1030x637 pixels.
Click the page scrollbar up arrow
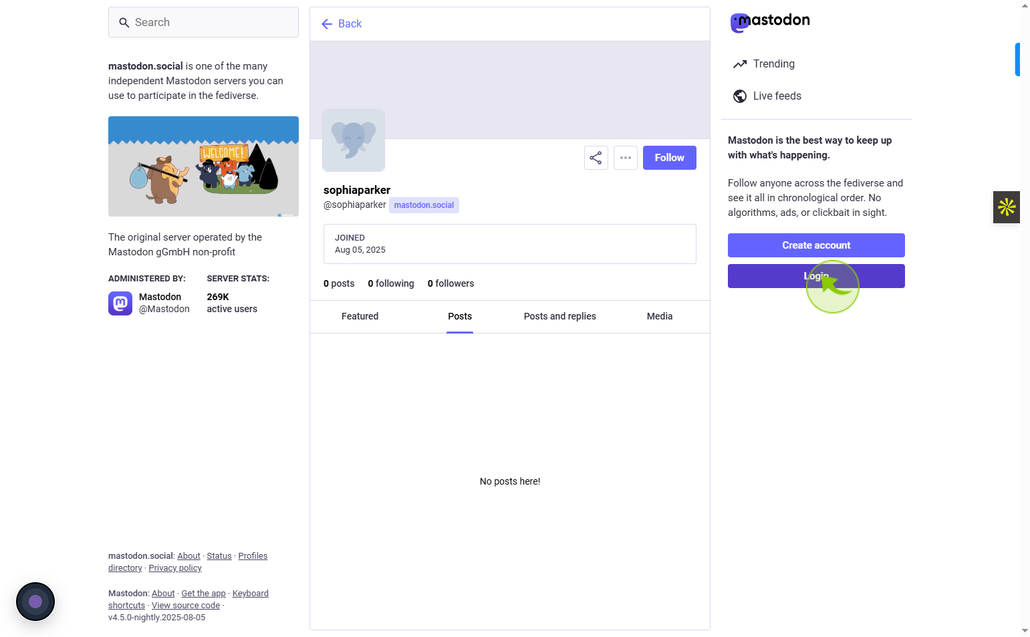[x=1025, y=5]
